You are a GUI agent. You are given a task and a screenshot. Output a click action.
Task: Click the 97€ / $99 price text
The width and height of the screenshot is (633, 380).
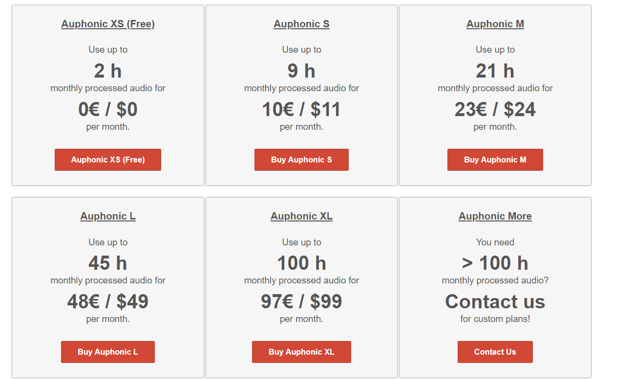click(x=301, y=301)
